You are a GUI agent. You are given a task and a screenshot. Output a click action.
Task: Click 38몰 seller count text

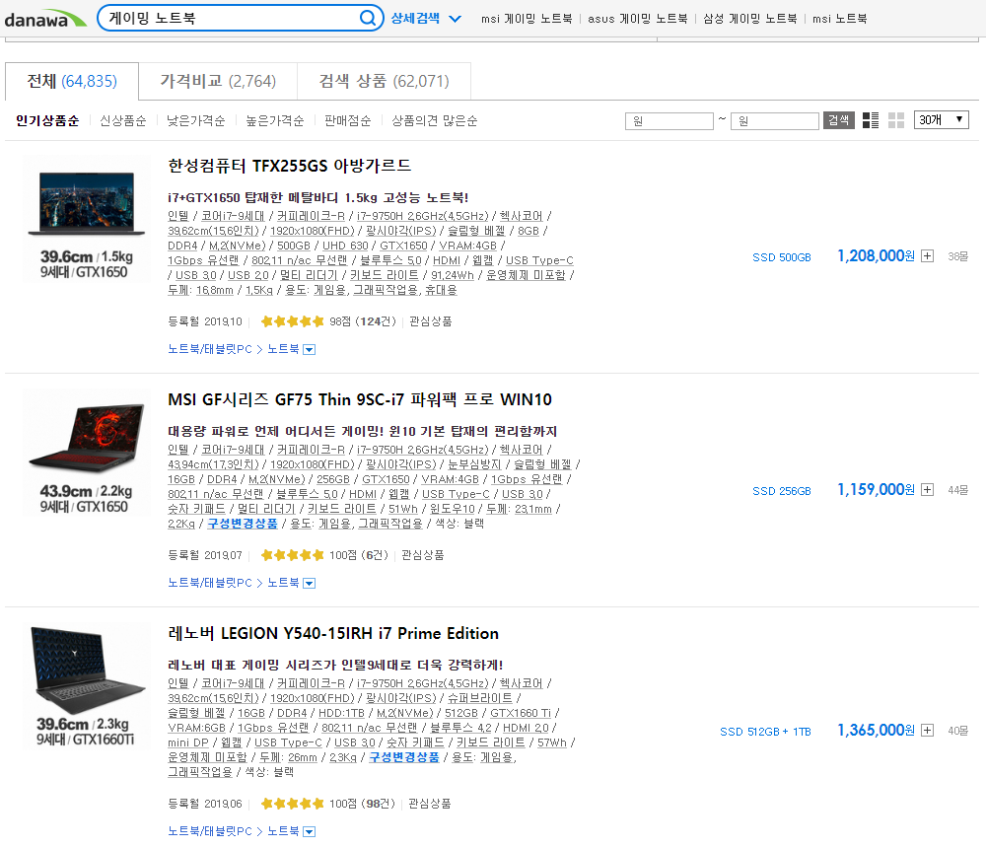(957, 256)
